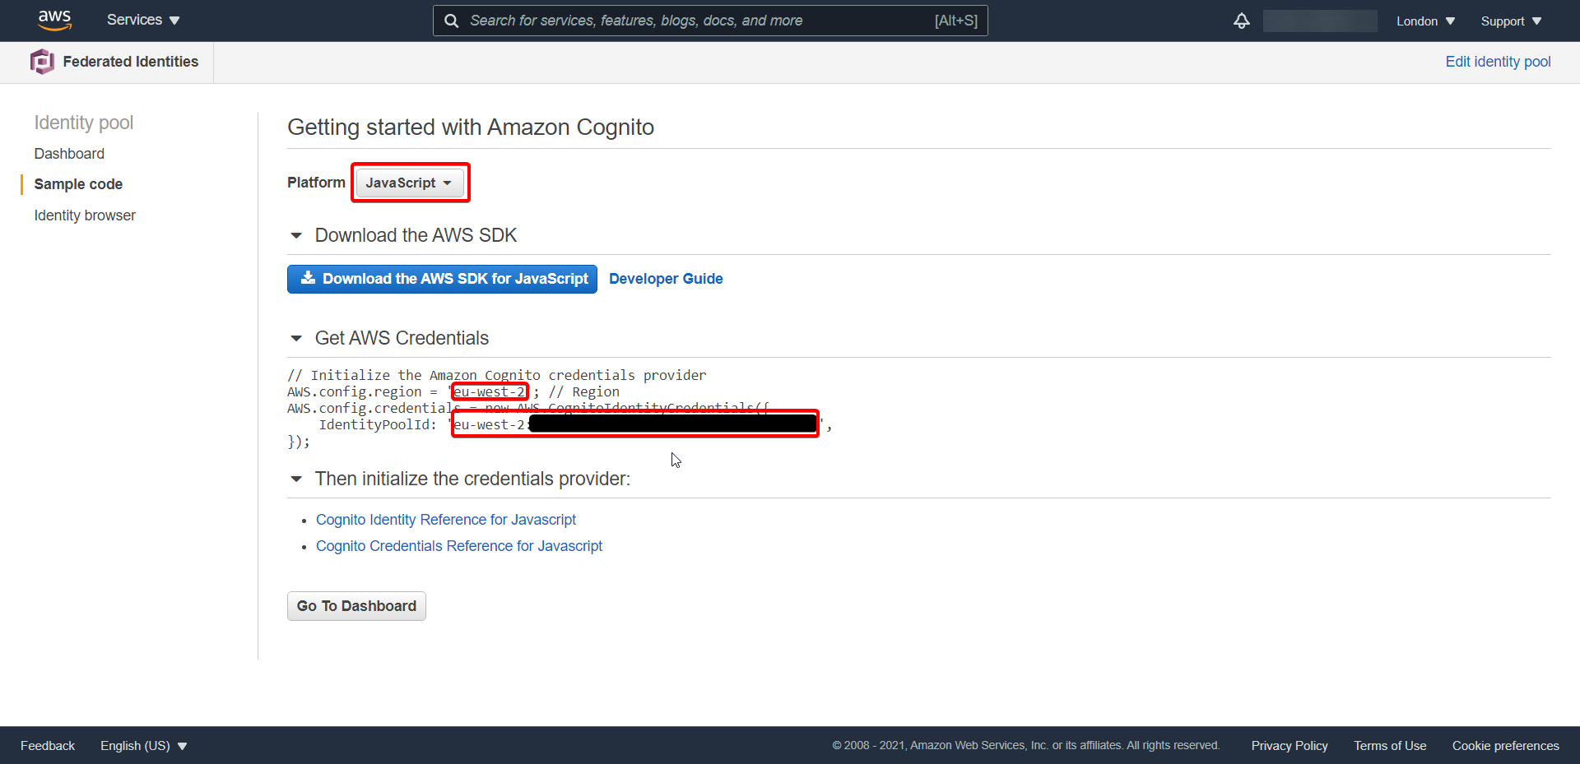Open the London region selector

[1424, 21]
